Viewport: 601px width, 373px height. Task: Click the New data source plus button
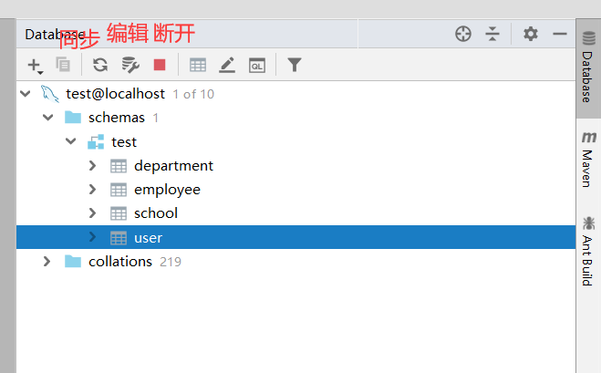click(x=35, y=66)
